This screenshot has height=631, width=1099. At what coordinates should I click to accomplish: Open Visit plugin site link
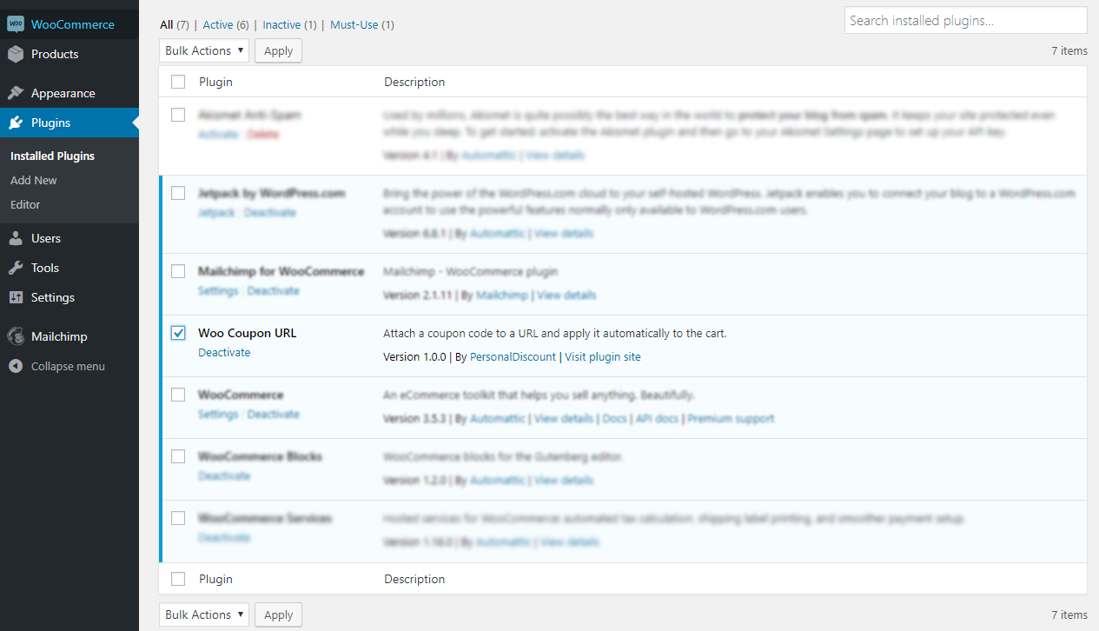point(603,357)
